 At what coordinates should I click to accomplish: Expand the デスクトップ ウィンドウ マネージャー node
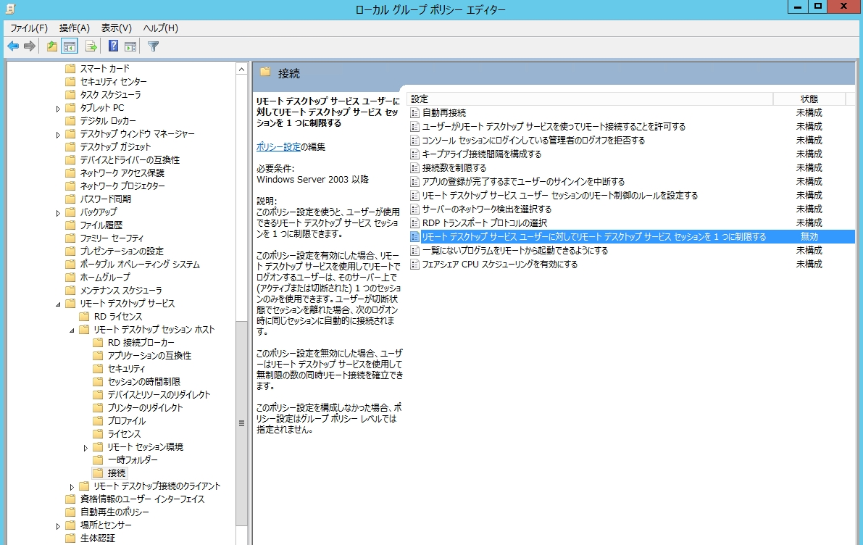point(58,134)
